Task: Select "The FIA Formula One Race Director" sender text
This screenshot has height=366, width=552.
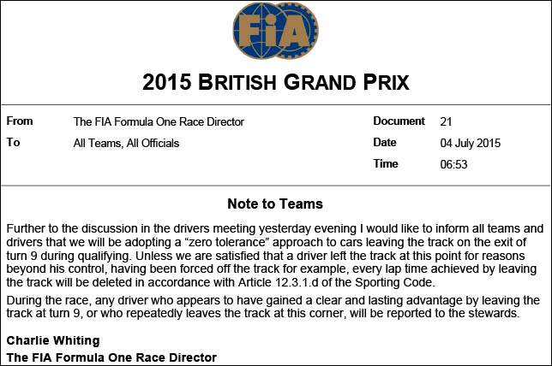Action: 159,122
